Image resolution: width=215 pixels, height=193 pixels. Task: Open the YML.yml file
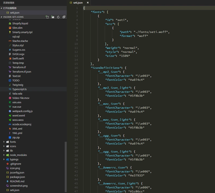(x=33, y=133)
